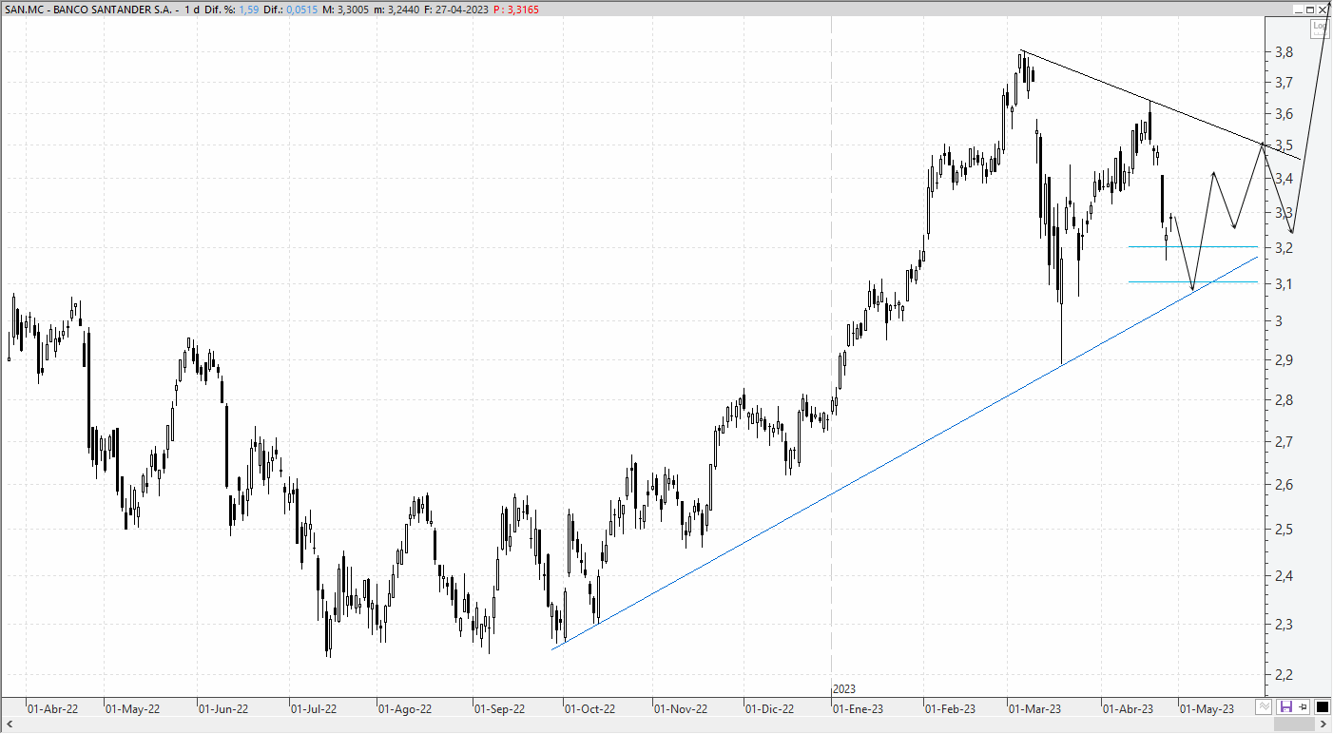Viewport: 1333px width, 734px height.
Task: Click the SAN.MC - BANCO SANTANDER S.A. title
Action: (87, 9)
